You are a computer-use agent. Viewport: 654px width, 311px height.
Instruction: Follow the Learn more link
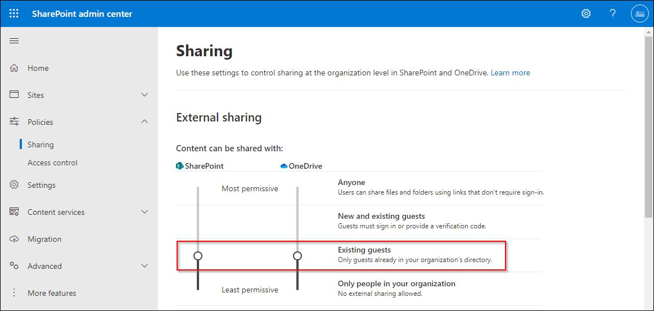click(x=510, y=73)
